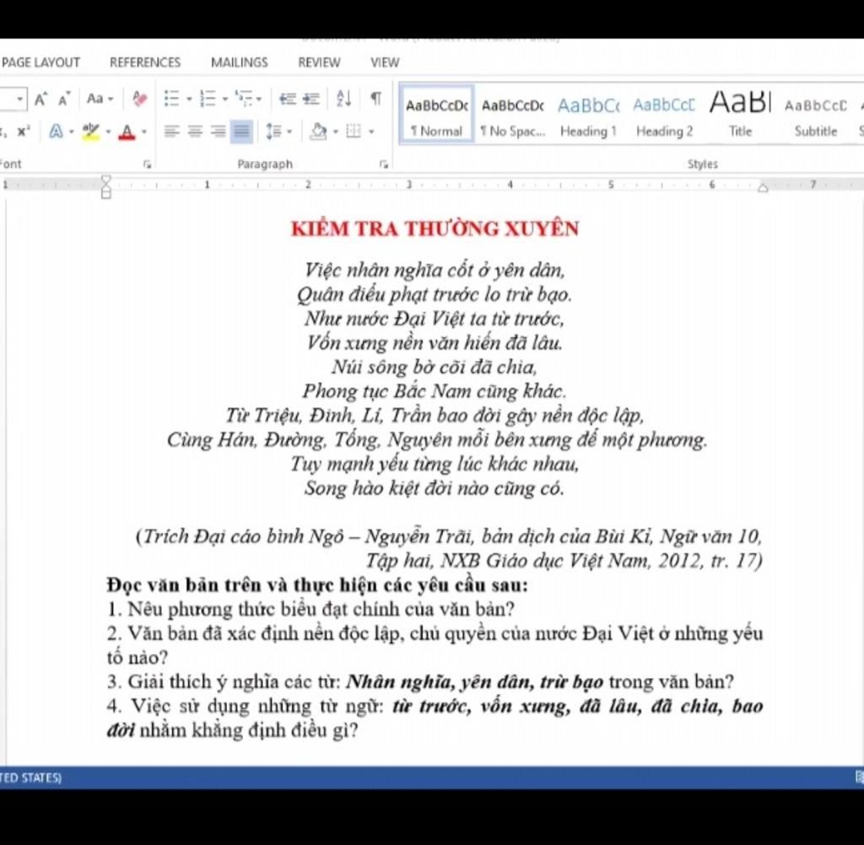Open the highlight color dropdown arrow
Viewport: 864px width, 845px height.
click(x=108, y=132)
